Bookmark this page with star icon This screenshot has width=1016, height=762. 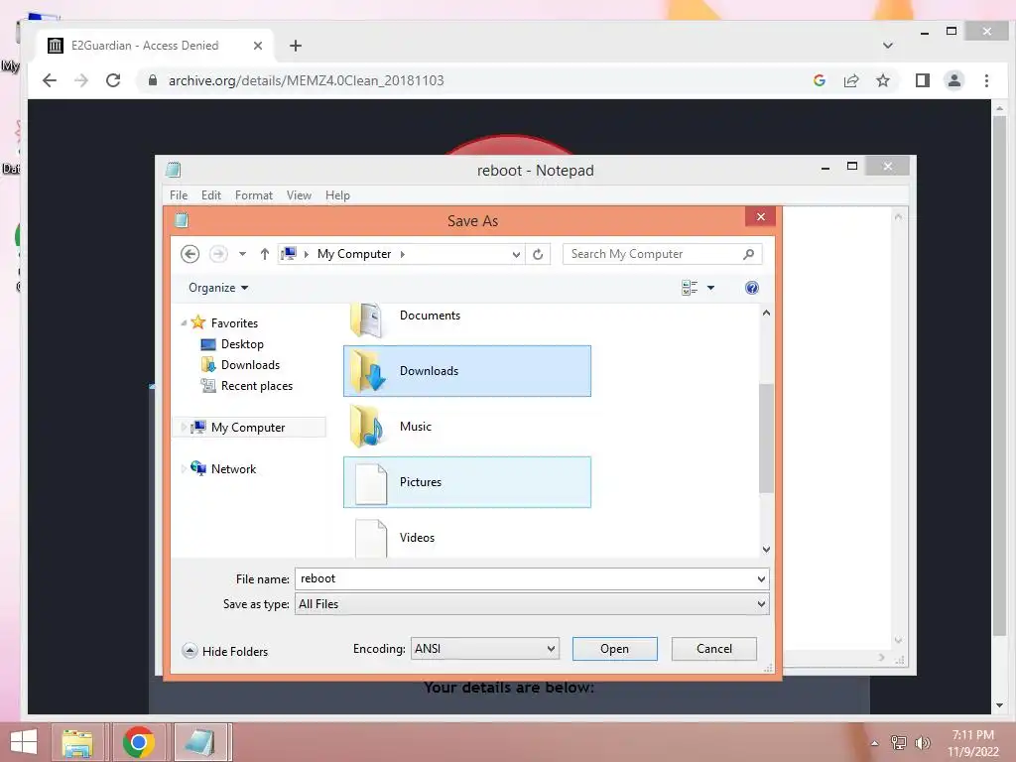click(882, 80)
